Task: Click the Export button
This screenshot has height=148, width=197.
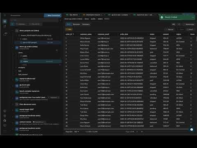Action: 190,29
